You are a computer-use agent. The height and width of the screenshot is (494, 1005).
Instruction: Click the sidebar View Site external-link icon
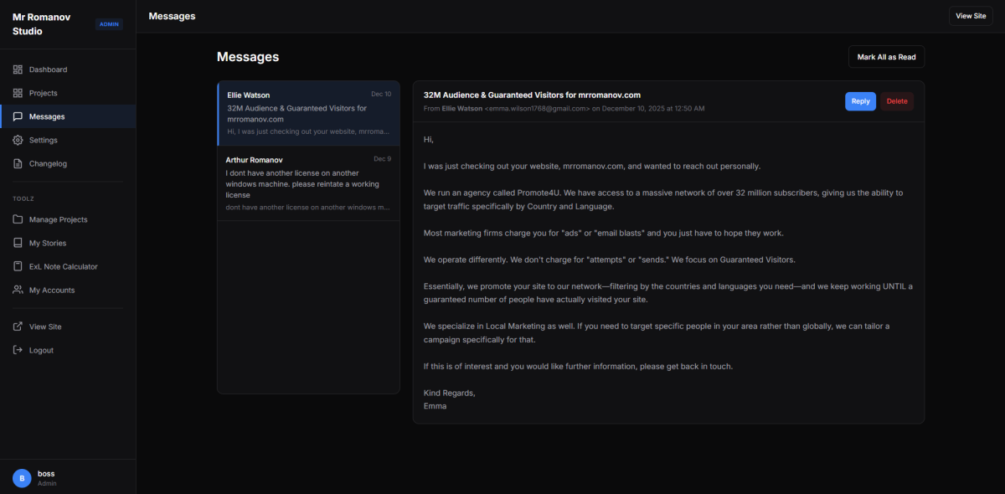(x=18, y=327)
